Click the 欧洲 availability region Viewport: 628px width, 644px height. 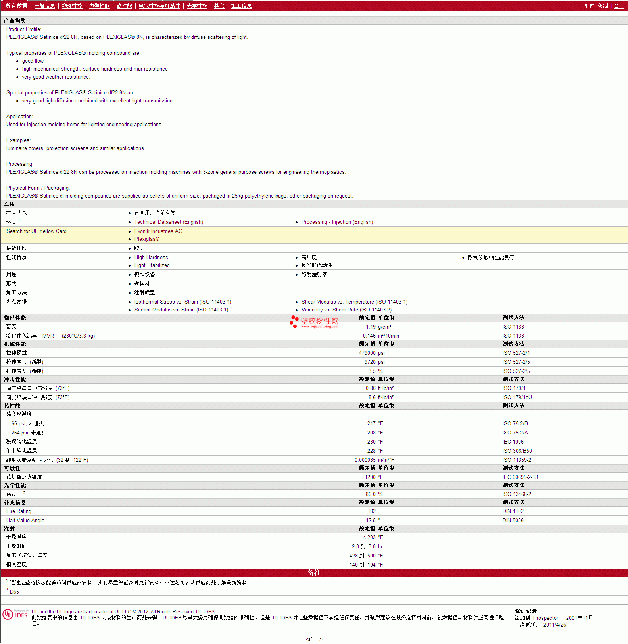[139, 248]
